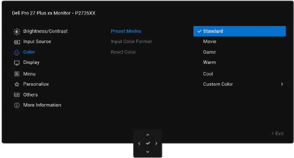Click the right arrow on joystick pad
Viewport: 294px width, 158px height.
(x=156, y=143)
